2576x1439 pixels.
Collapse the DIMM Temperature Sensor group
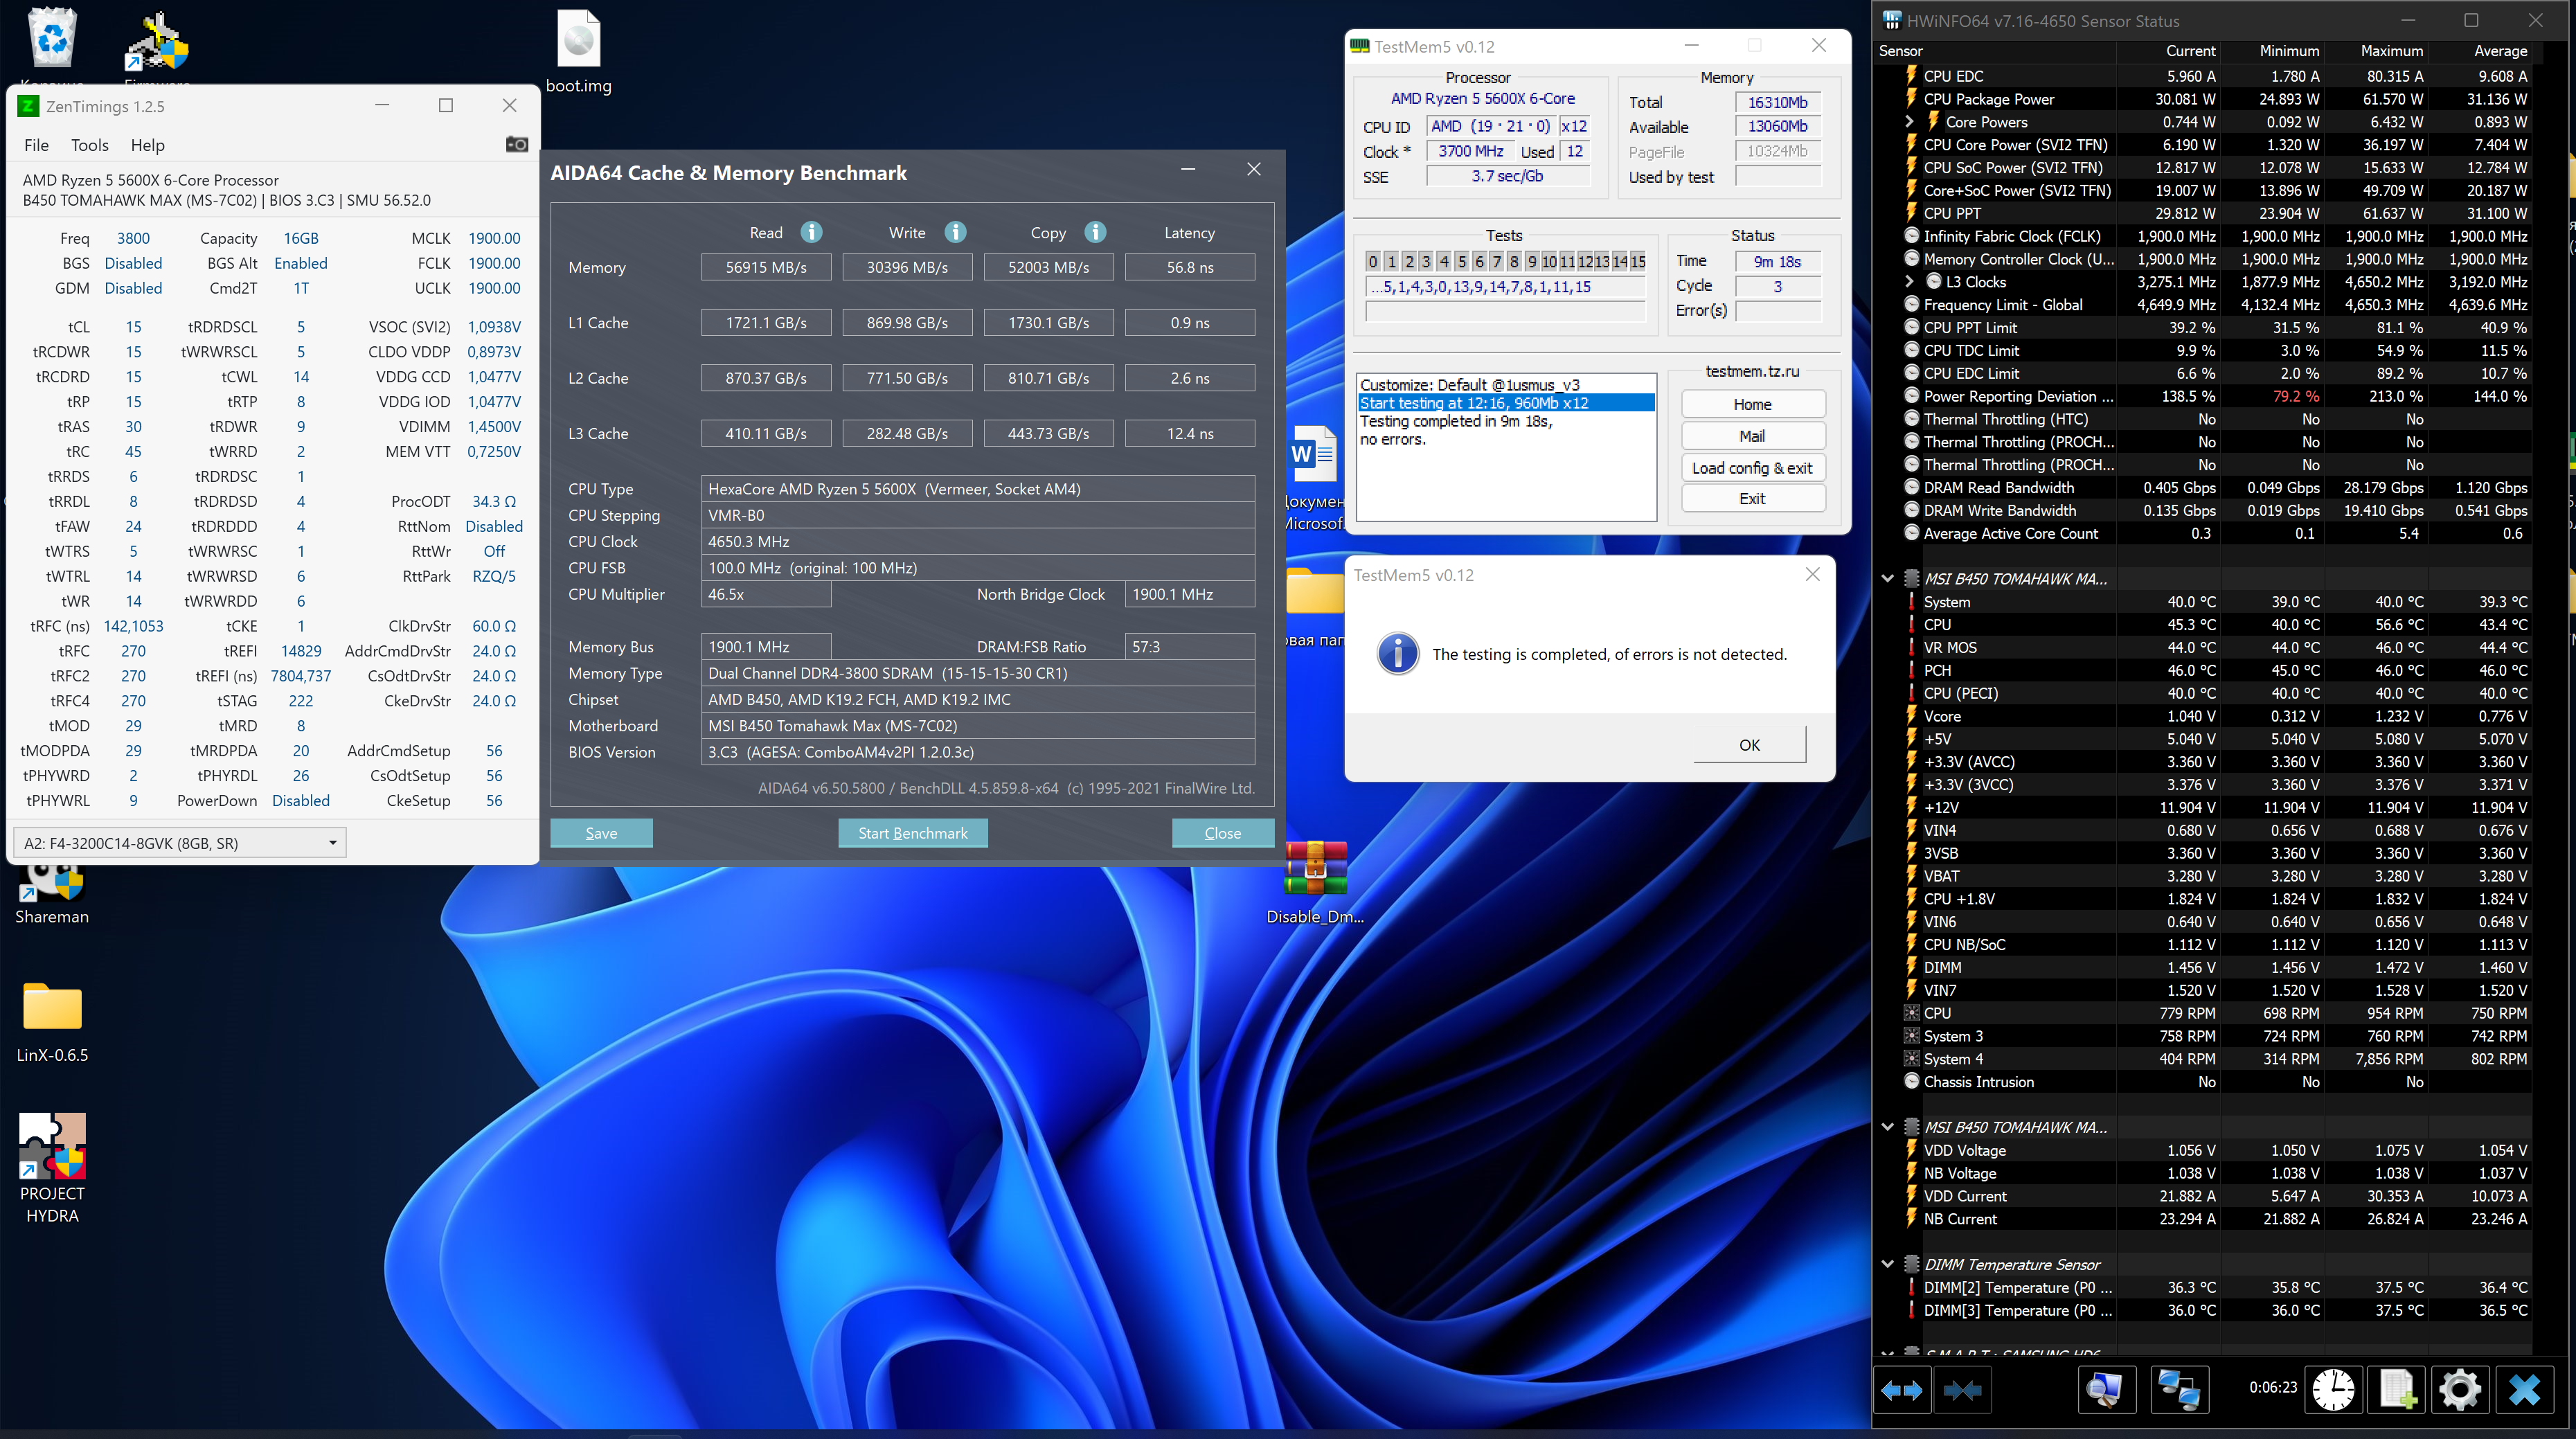(x=1887, y=1264)
